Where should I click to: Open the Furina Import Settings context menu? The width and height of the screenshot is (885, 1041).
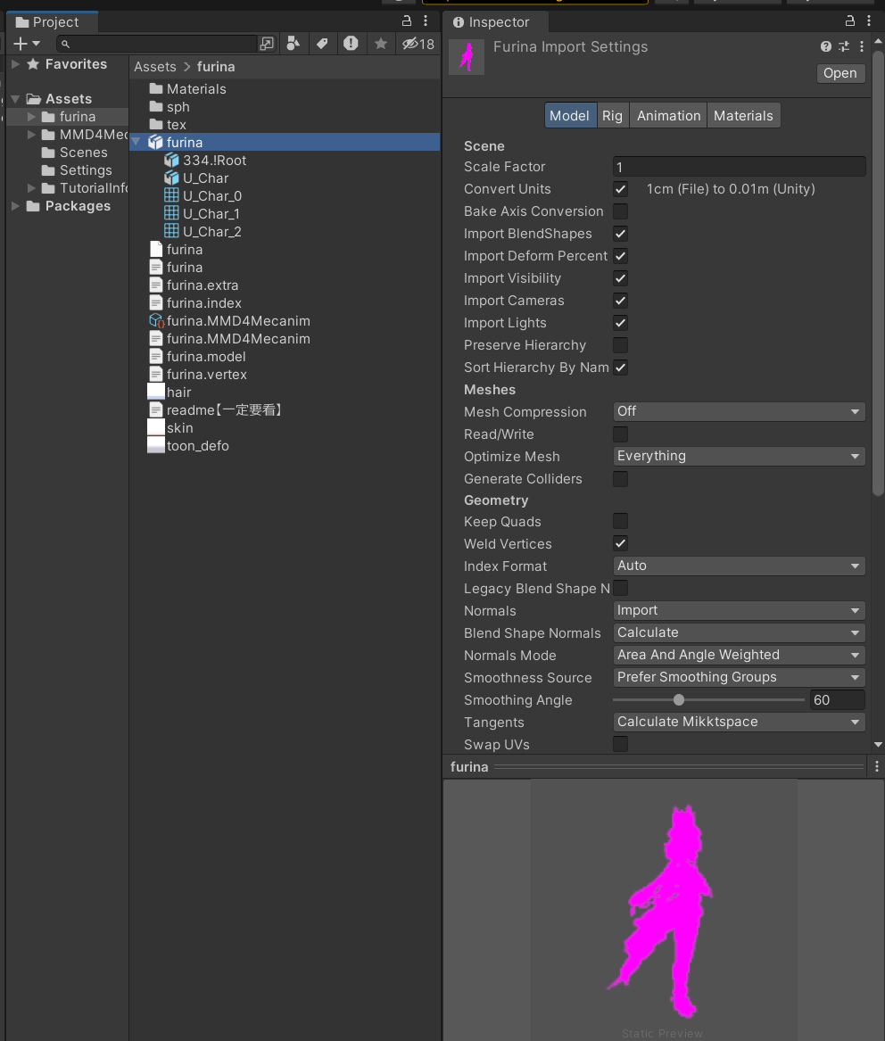coord(862,46)
